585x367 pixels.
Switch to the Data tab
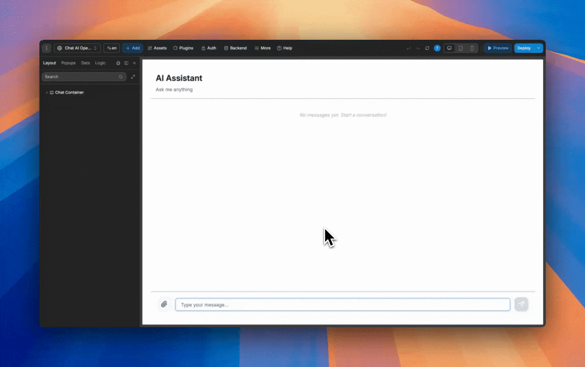[x=86, y=63]
